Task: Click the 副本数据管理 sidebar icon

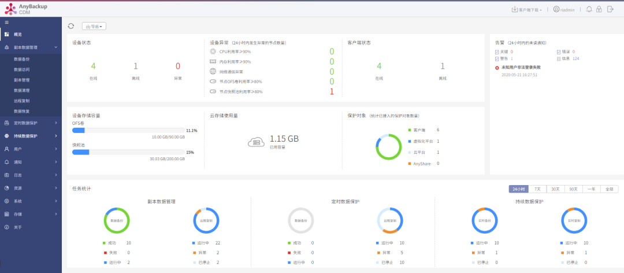Action: click(x=7, y=47)
